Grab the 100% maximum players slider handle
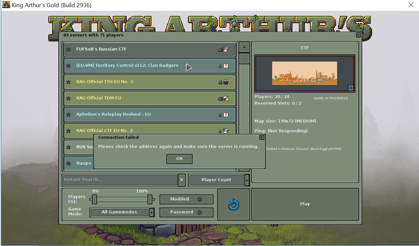This screenshot has height=246, width=419. click(x=150, y=199)
